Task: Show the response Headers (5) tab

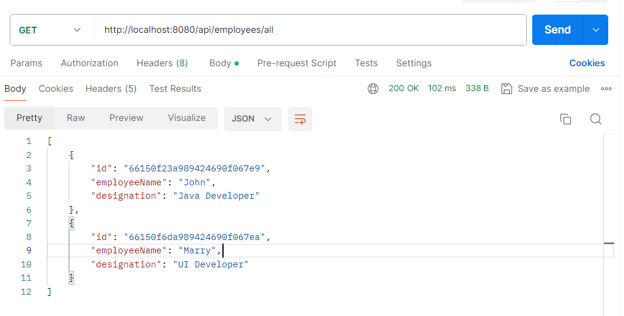Action: [x=111, y=89]
